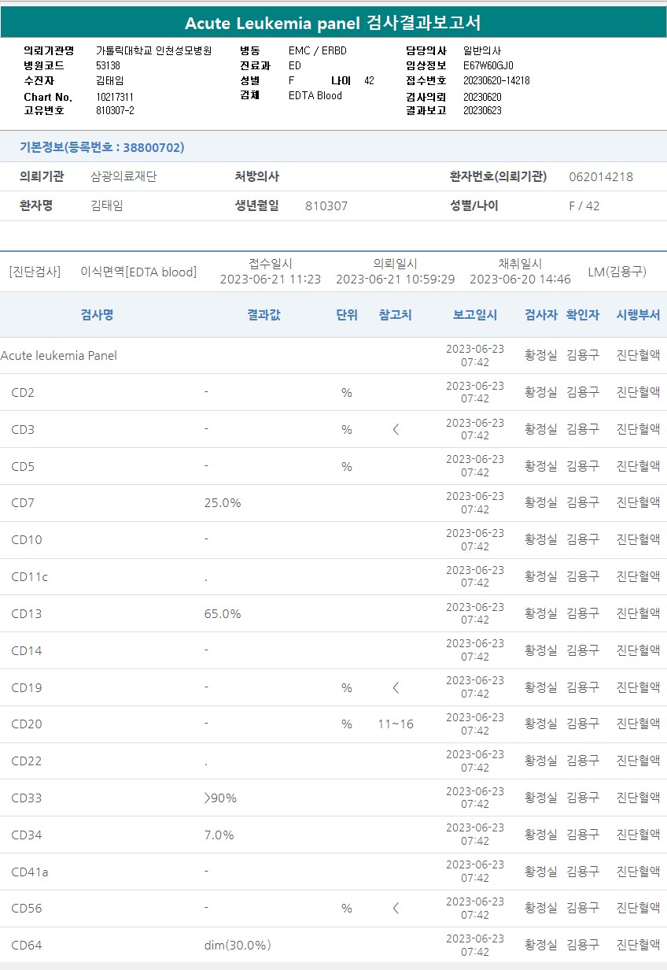The image size is (667, 970).
Task: Select Chart No. value 10217311
Action: [x=115, y=97]
